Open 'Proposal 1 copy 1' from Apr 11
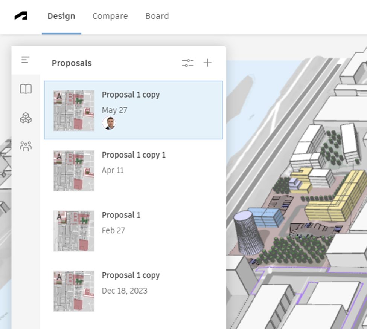This screenshot has width=367, height=329. [134, 162]
